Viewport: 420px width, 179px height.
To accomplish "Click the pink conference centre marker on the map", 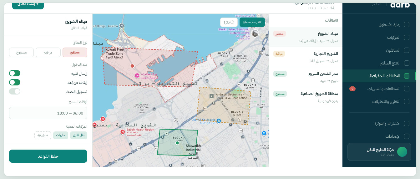I will pos(137,75).
